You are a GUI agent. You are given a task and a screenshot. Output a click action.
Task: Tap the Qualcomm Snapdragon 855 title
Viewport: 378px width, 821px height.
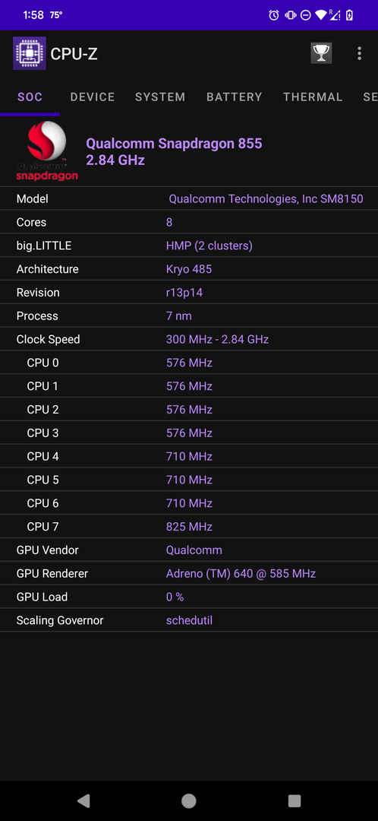coord(174,144)
